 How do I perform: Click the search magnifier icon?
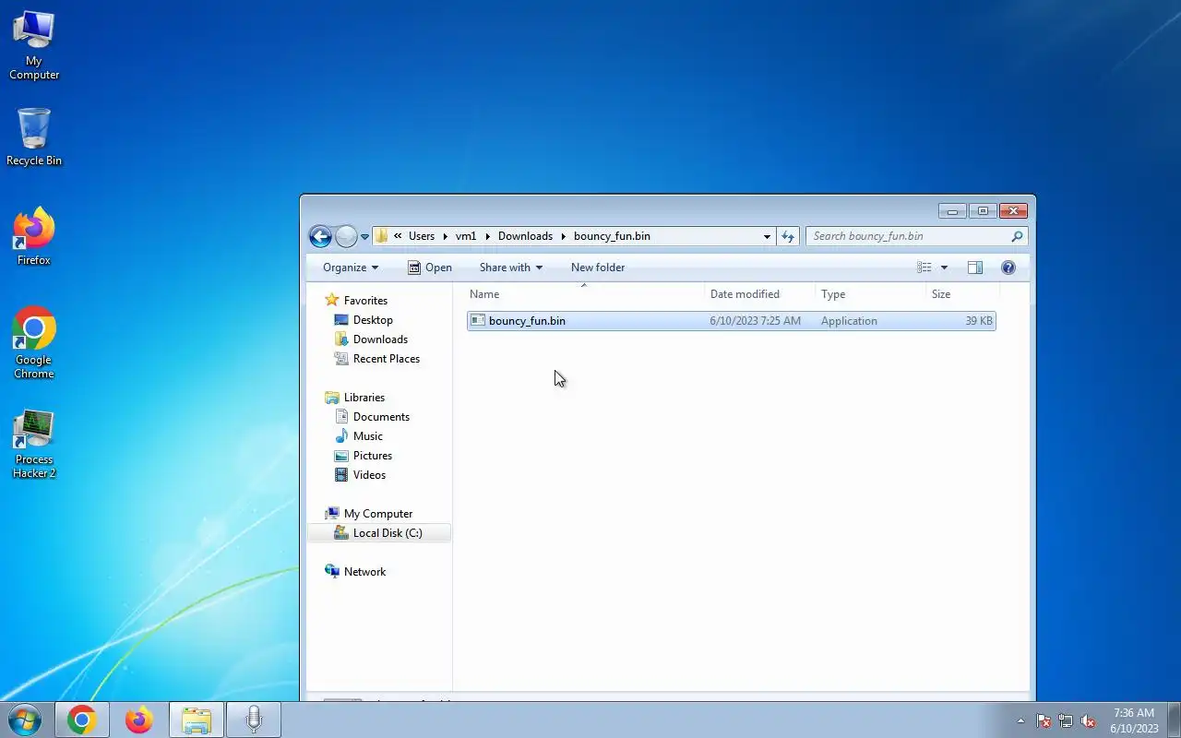coord(1017,236)
